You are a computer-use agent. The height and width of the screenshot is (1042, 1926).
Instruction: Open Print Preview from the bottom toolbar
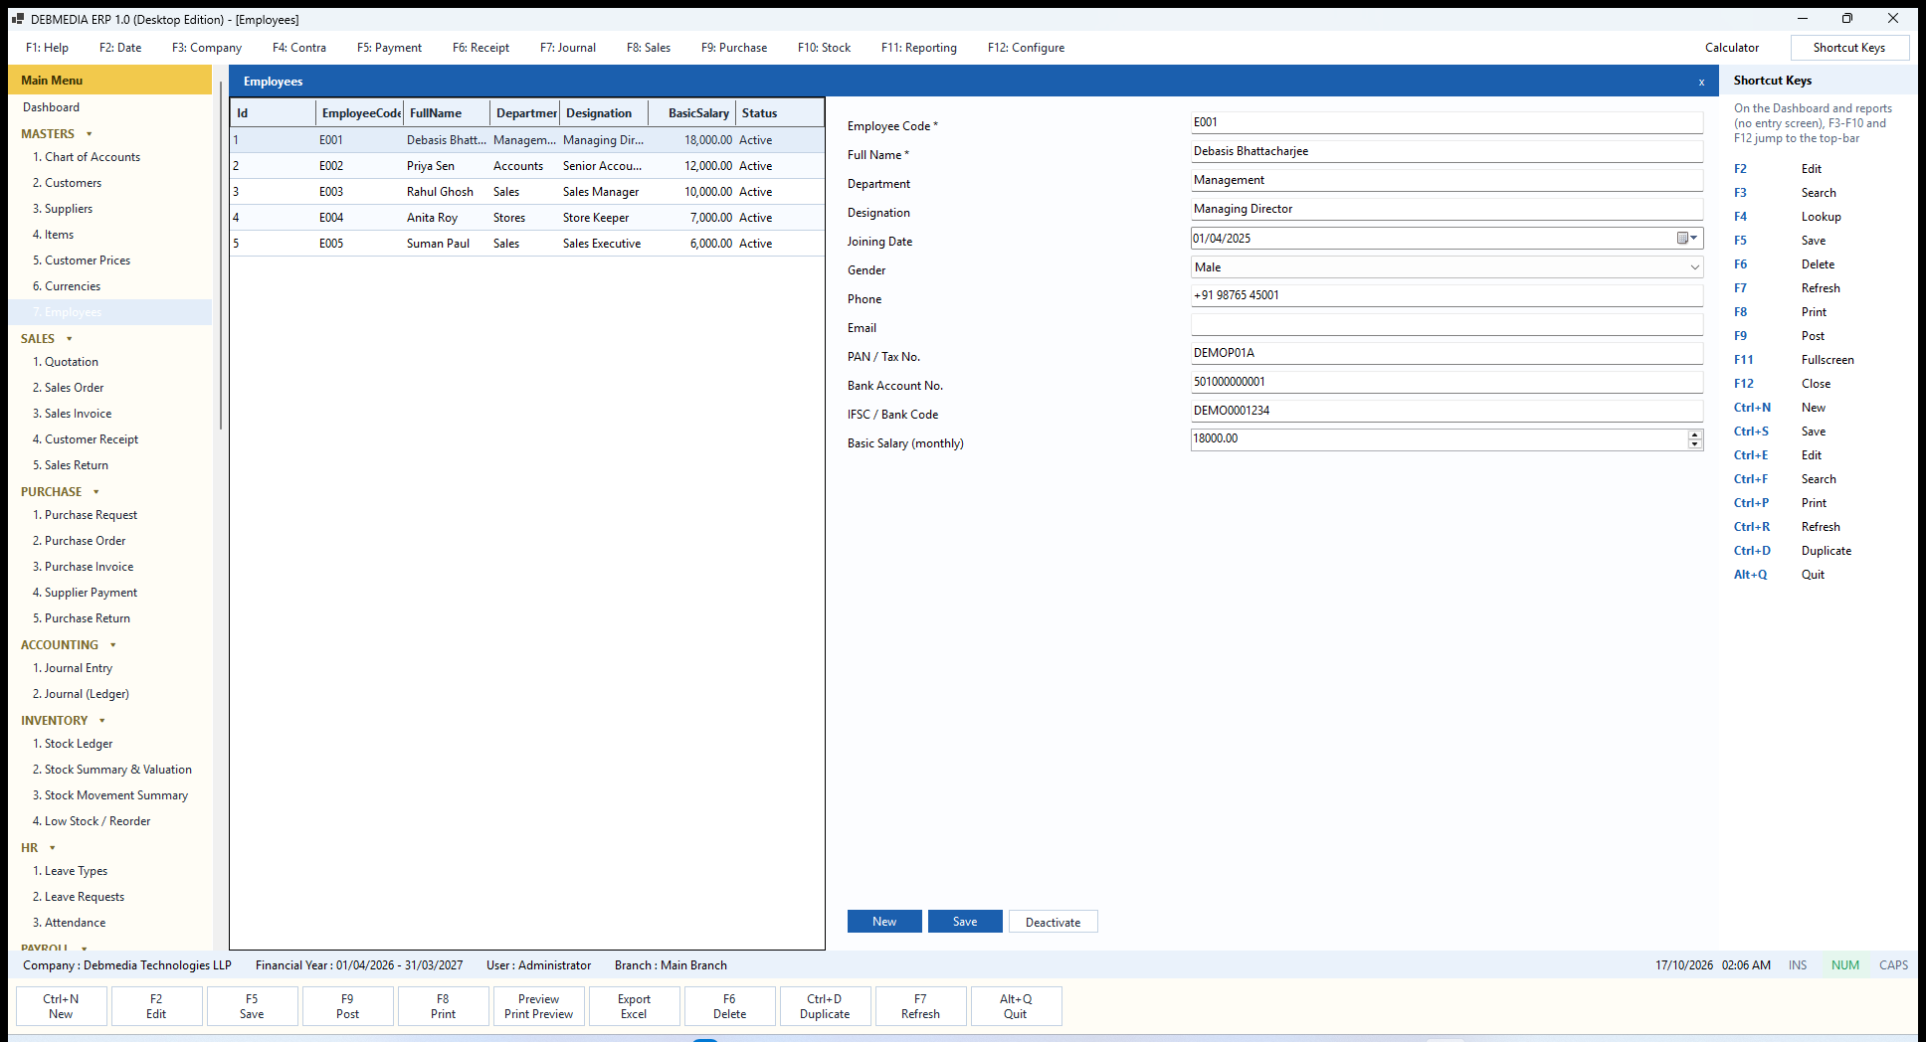538,1006
